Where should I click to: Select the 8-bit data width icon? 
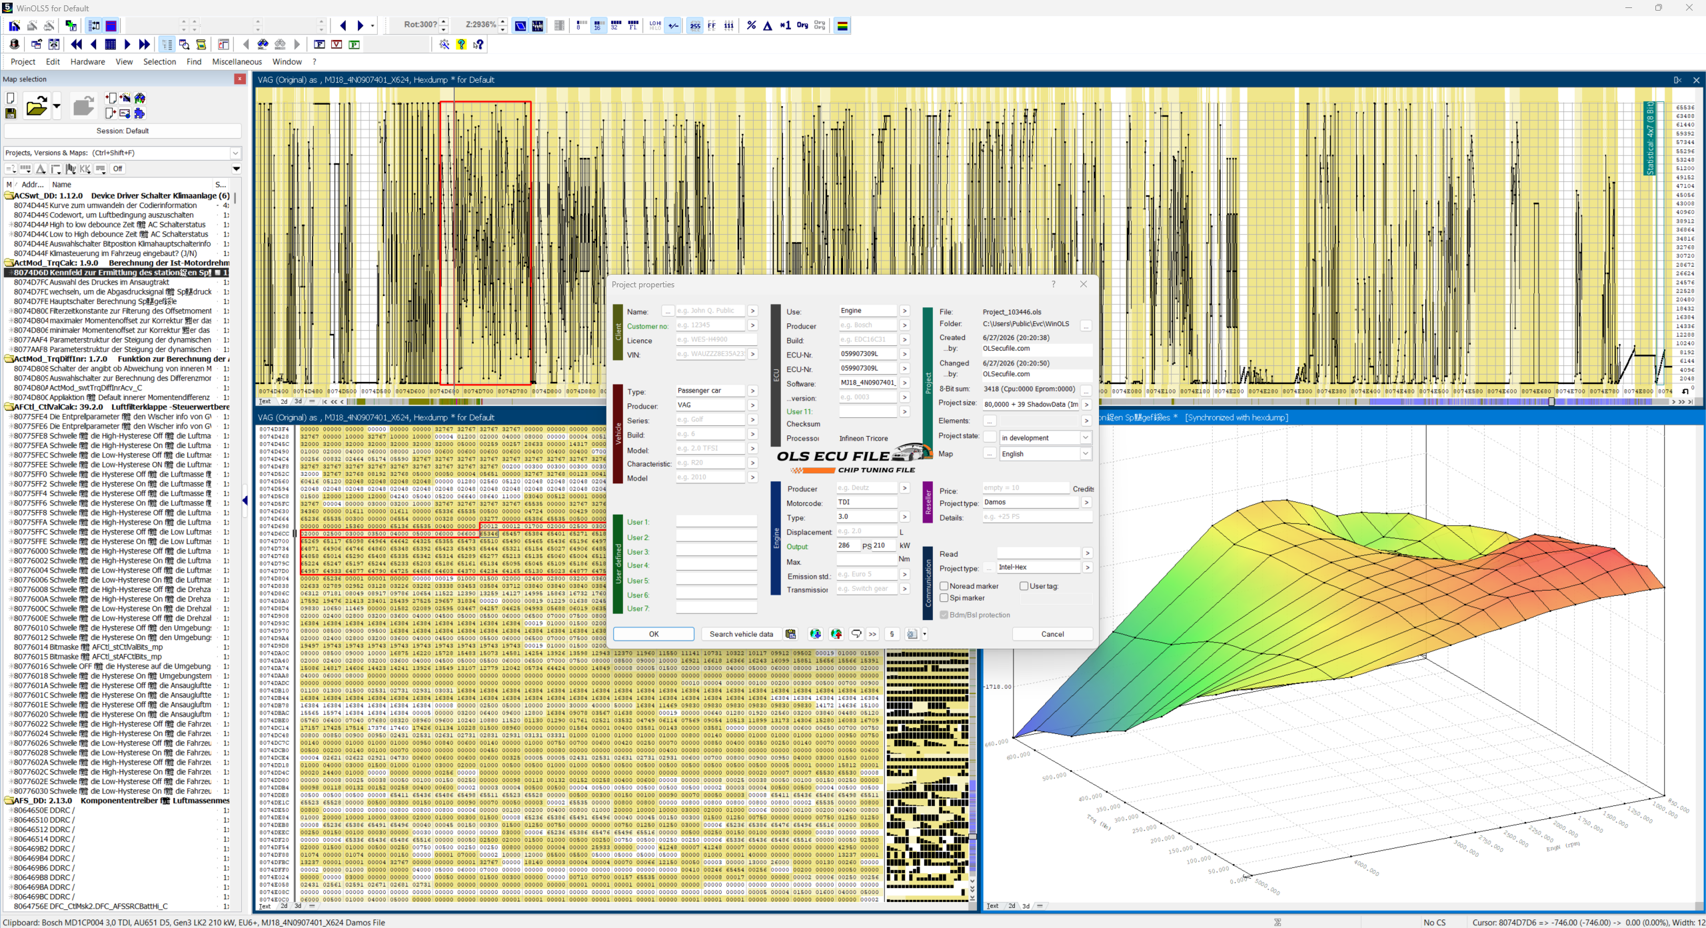580,25
